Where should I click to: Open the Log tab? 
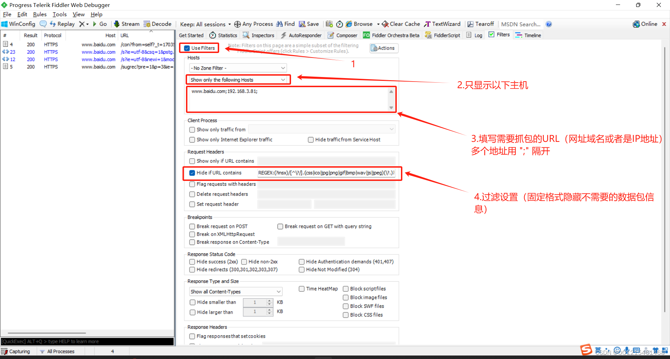[x=474, y=35]
